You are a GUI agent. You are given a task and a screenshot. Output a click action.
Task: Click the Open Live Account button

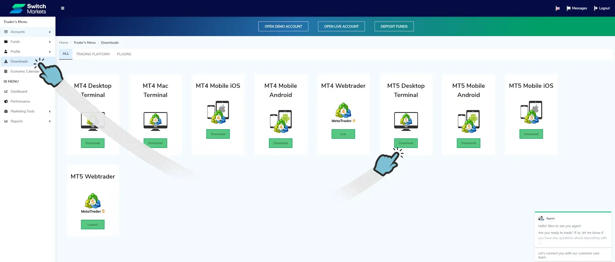click(x=341, y=26)
